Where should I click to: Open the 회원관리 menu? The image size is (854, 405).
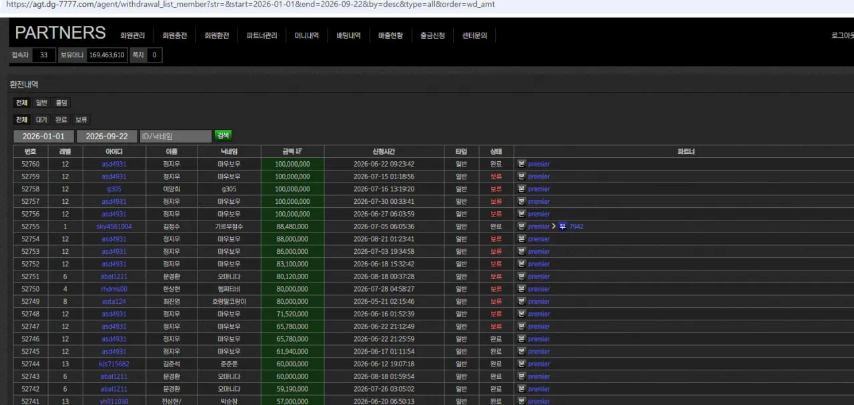click(x=133, y=36)
